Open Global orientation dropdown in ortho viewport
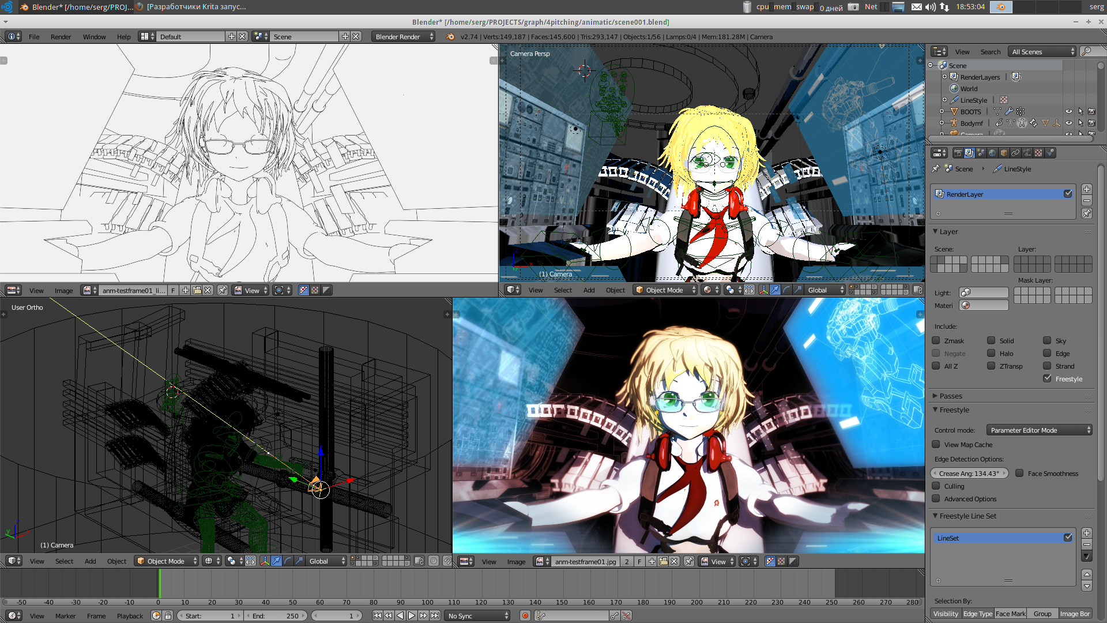Screen dimensions: 1107x623 (326, 561)
